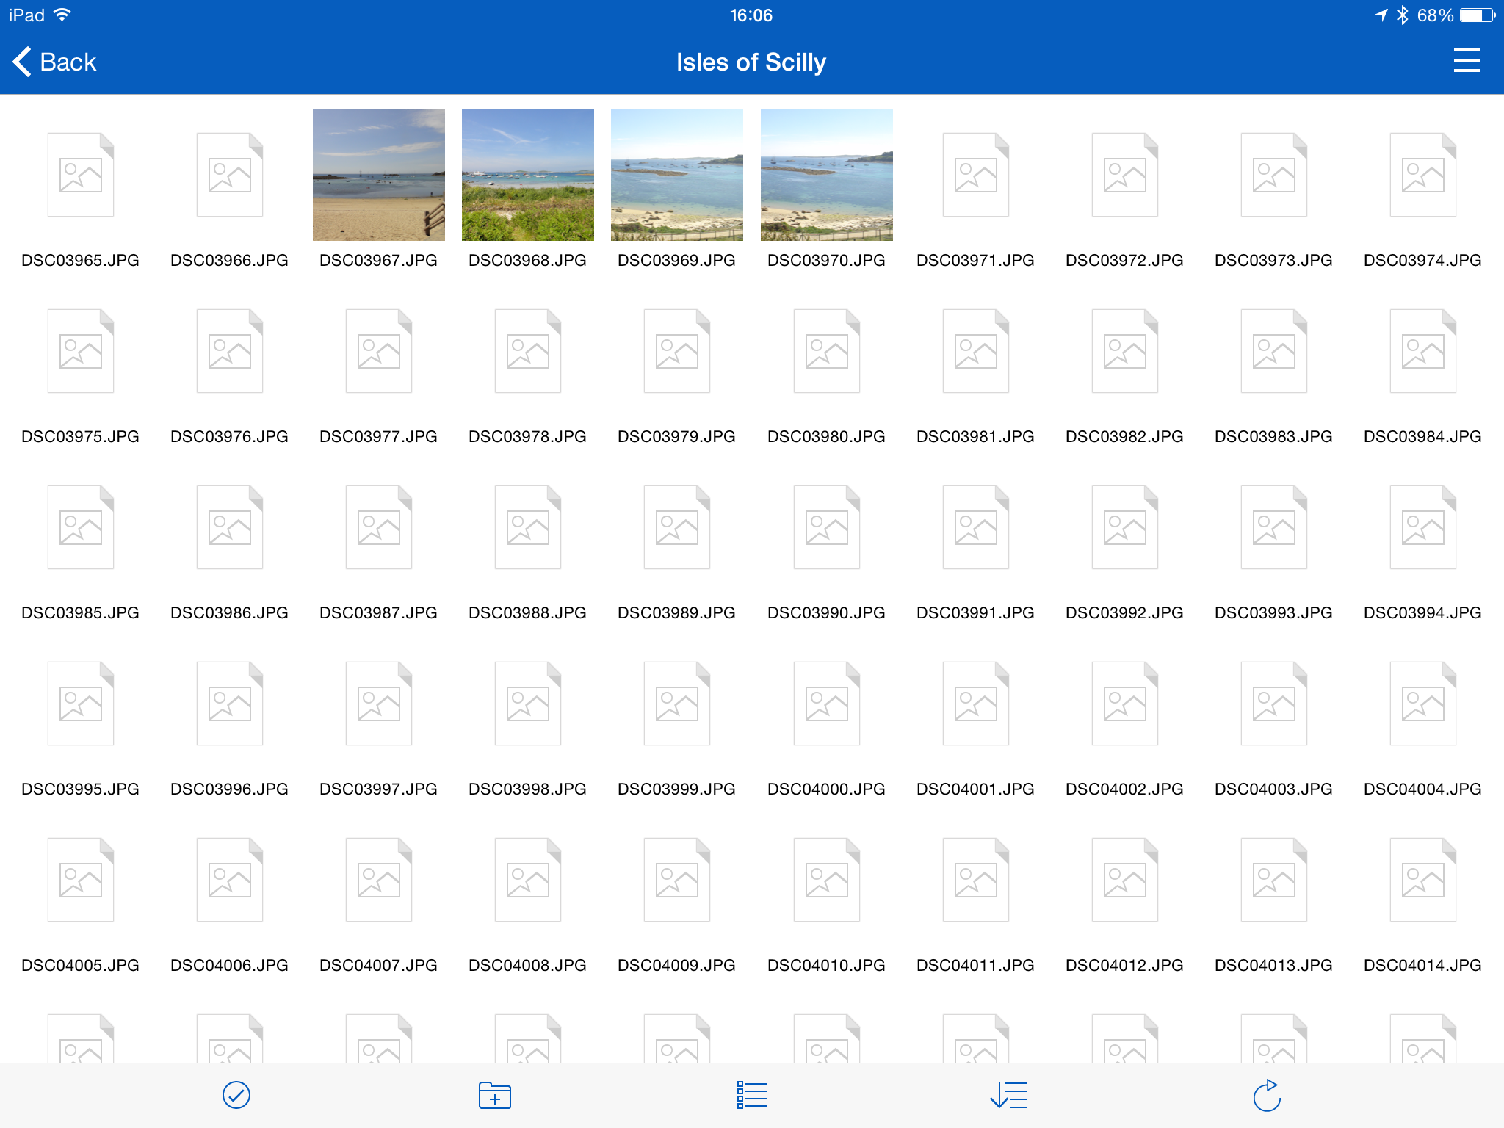Select the DSC03980.JPG placeholder icon
Viewport: 1504px width, 1128px height.
click(827, 351)
